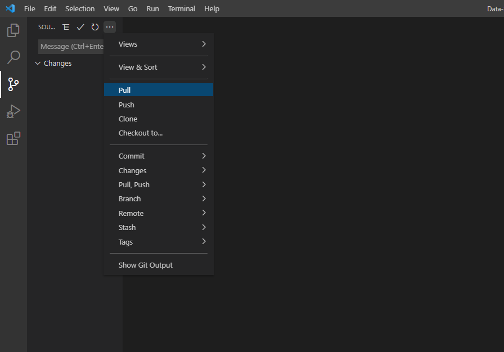Open the File menu

[30, 8]
